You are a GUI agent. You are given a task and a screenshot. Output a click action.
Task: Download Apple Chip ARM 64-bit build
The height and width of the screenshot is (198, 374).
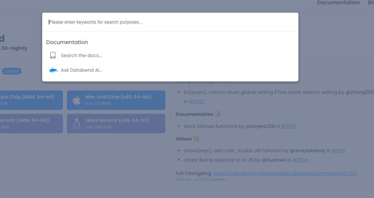coord(31,100)
